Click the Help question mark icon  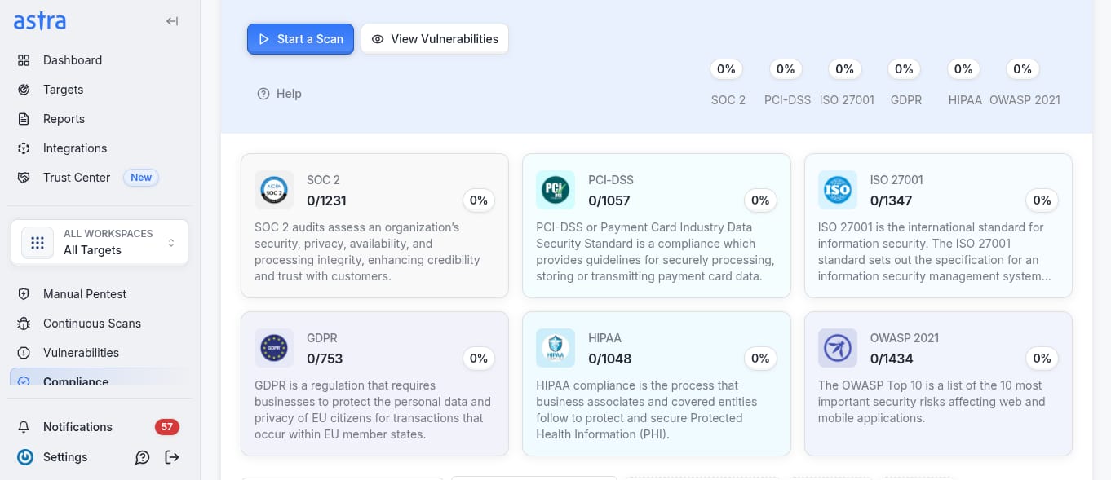click(x=263, y=94)
